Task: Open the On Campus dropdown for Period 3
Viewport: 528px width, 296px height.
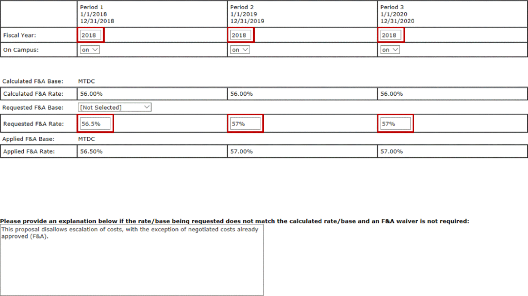Action: 390,50
